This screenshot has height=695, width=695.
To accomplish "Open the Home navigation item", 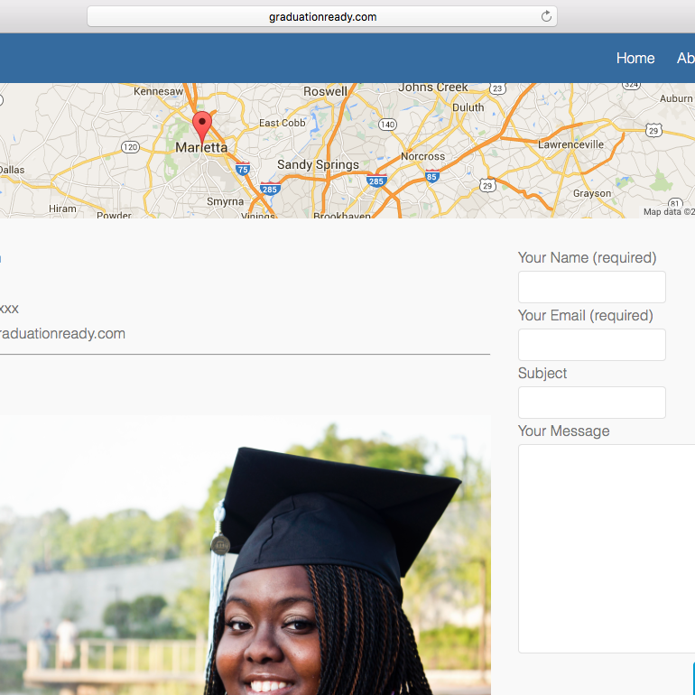I will tap(635, 58).
